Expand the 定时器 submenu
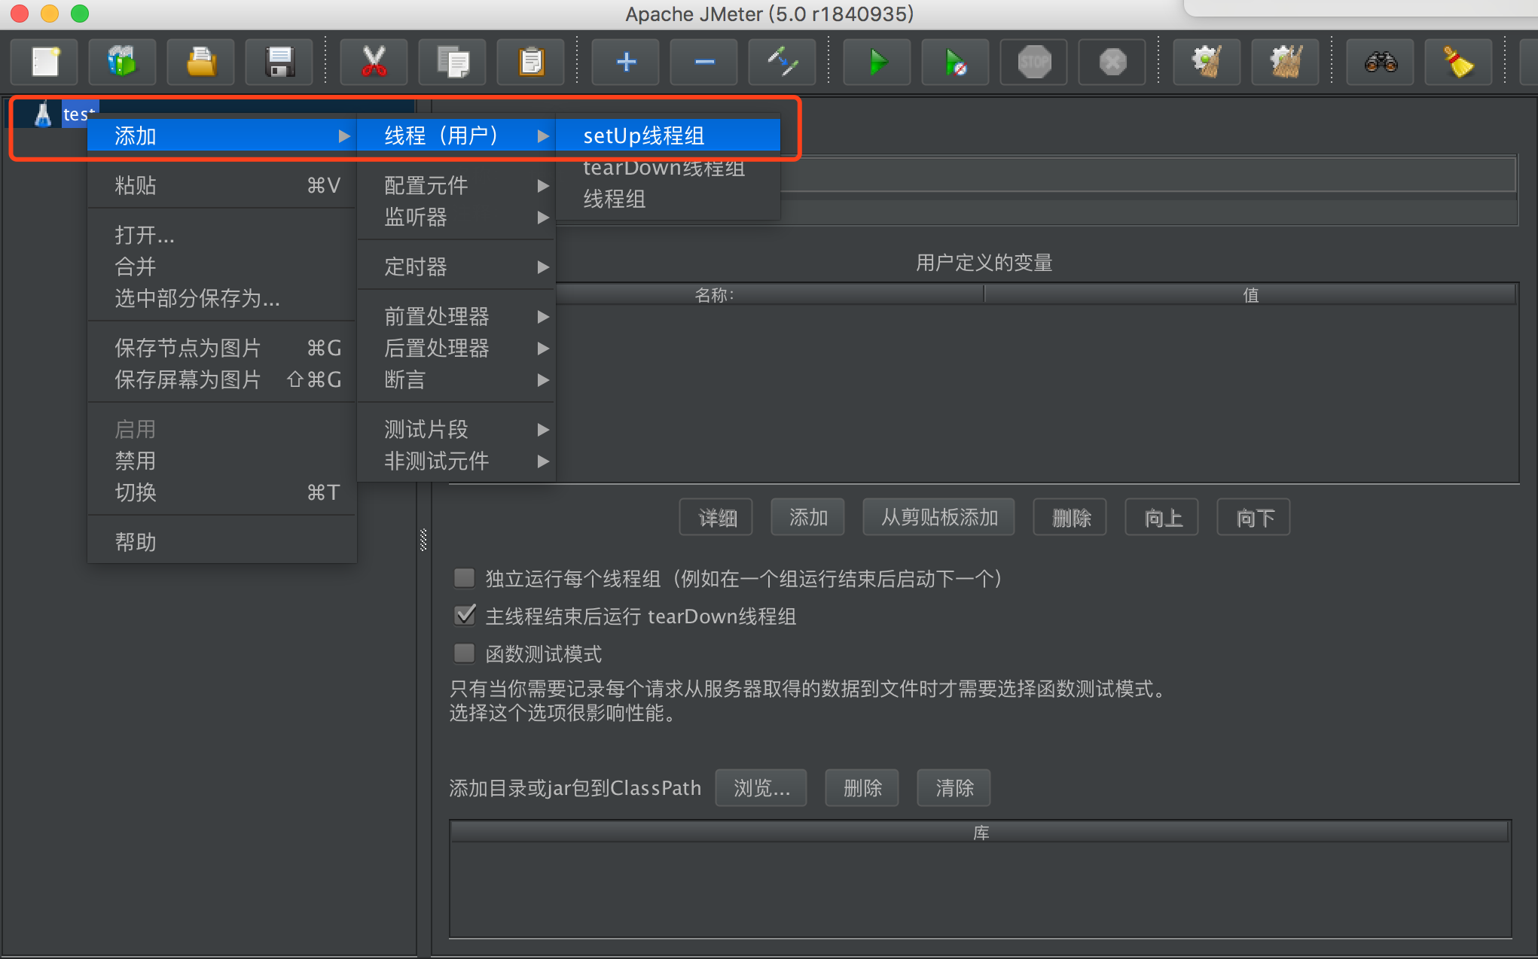 456,266
